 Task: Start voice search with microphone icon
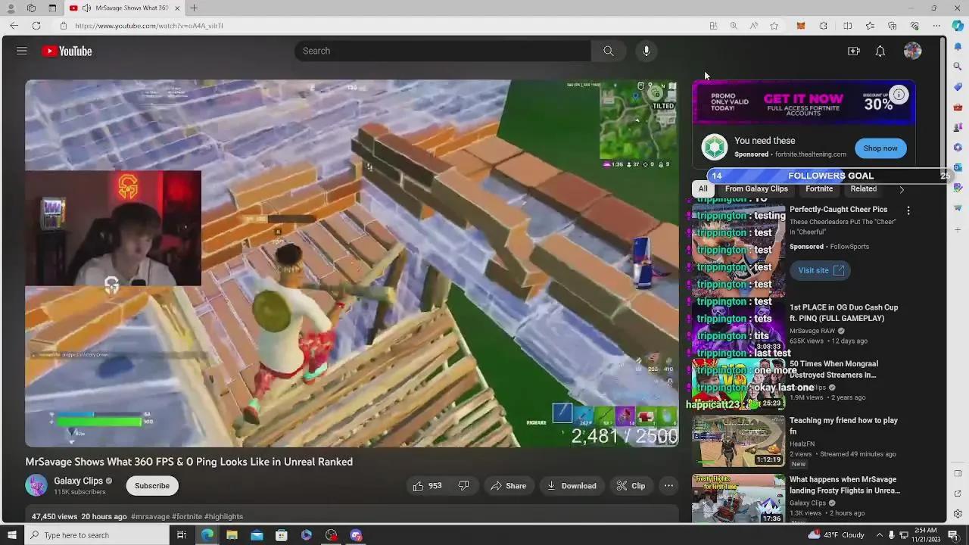(x=647, y=51)
